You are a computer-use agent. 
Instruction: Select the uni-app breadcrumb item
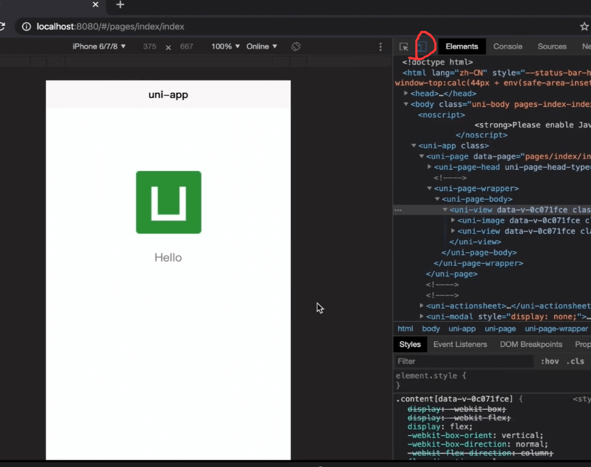[462, 329]
